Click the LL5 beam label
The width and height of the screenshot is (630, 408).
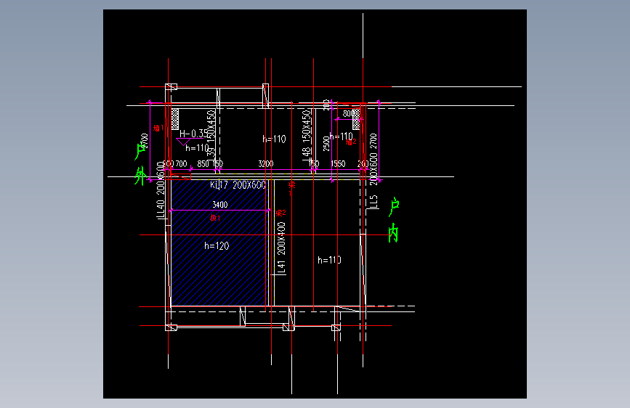coord(373,202)
